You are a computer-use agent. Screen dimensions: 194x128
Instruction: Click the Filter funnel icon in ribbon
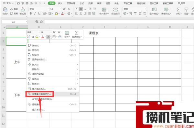(186, 9)
